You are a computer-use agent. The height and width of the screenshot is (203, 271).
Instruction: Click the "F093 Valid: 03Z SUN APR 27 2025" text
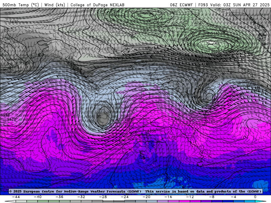tap(234, 5)
